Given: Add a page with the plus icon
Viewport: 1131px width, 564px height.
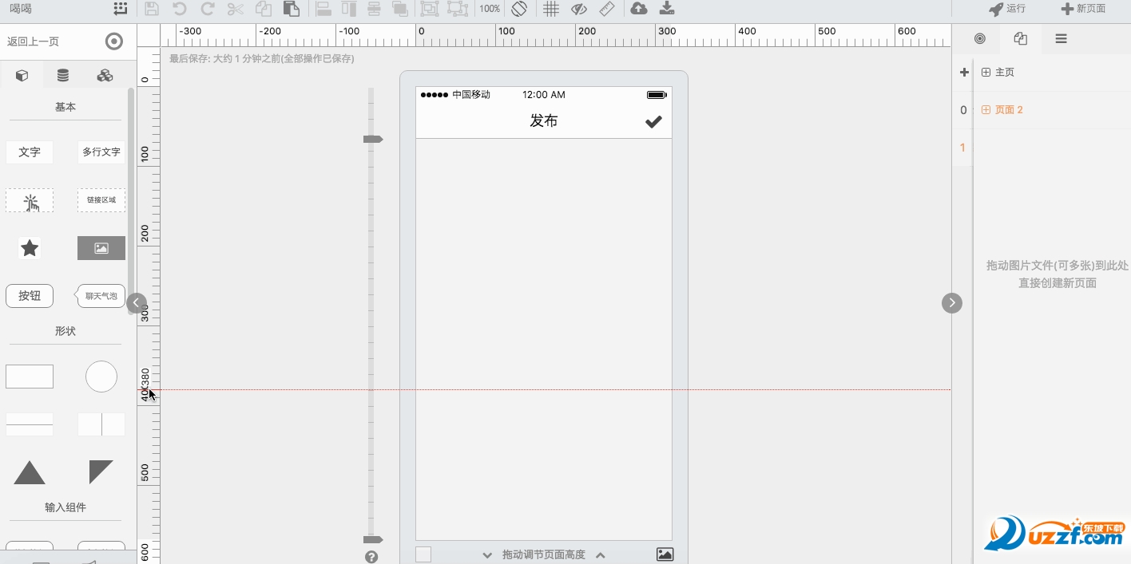Looking at the screenshot, I should pyautogui.click(x=964, y=72).
